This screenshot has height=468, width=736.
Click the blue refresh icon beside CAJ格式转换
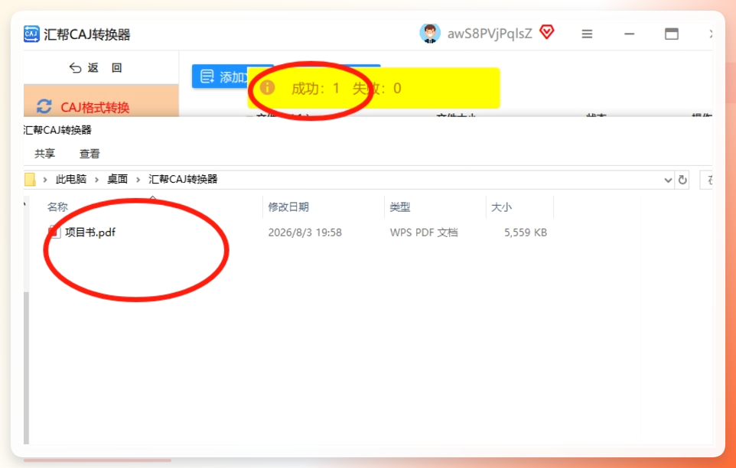[x=44, y=106]
